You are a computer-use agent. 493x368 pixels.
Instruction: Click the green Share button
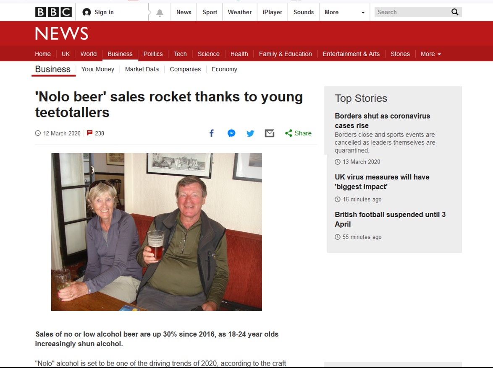pos(298,133)
